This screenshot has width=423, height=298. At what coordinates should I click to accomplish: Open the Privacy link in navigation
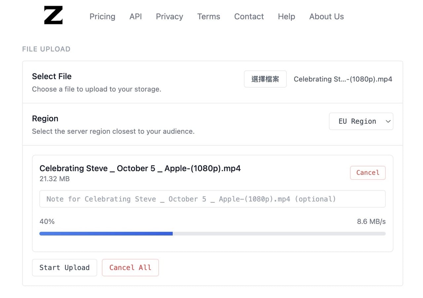pyautogui.click(x=169, y=17)
